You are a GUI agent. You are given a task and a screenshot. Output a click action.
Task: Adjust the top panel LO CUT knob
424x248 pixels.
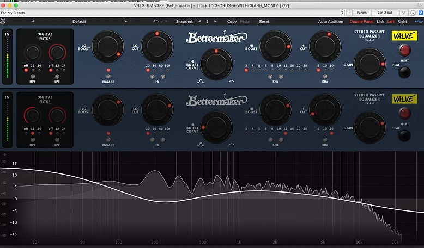point(157,46)
